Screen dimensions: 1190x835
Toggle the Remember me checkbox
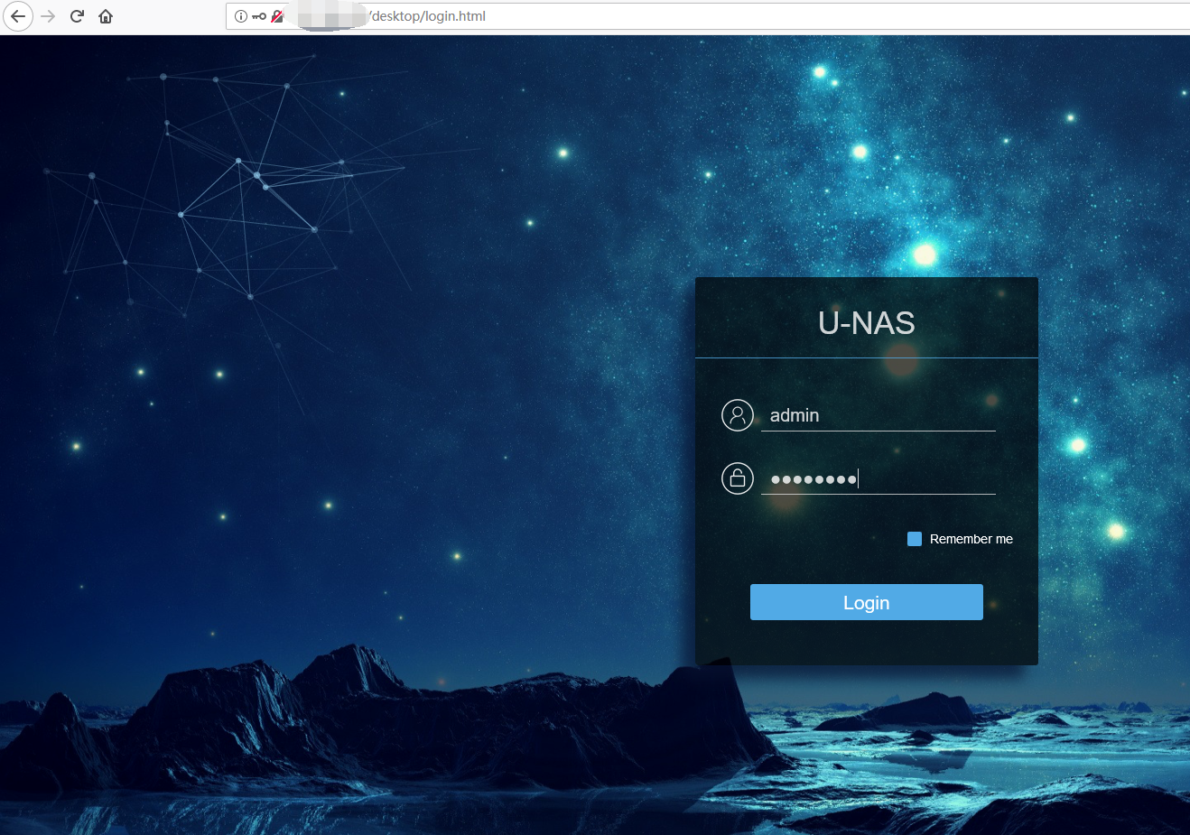(915, 539)
